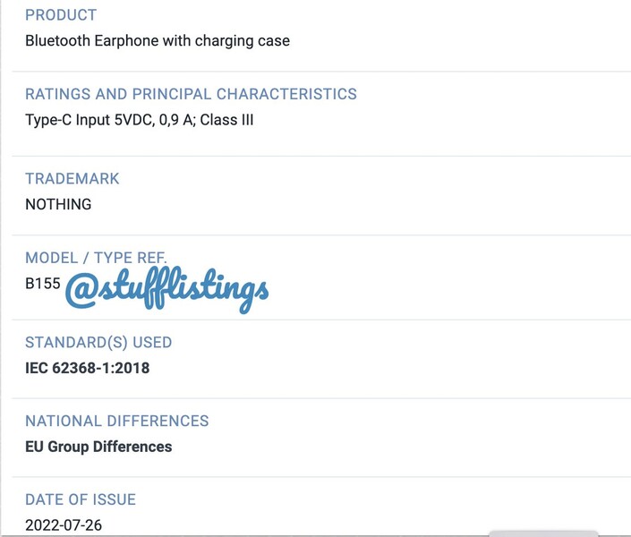Select the Bluetooth Earphone with charging case text
The height and width of the screenshot is (537, 631).
coord(157,41)
